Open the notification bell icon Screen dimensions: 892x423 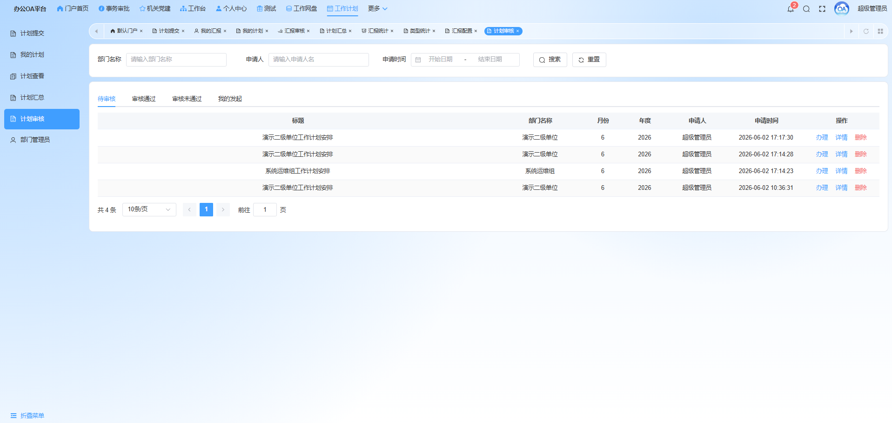tap(790, 9)
